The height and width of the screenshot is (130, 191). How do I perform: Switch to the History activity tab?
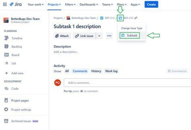(96, 71)
